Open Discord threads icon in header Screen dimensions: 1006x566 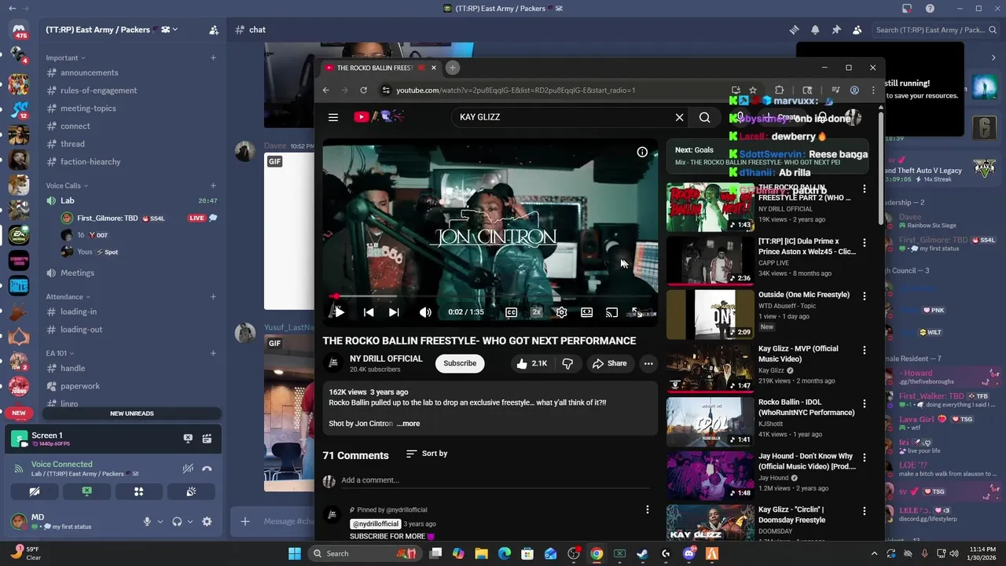pyautogui.click(x=794, y=30)
